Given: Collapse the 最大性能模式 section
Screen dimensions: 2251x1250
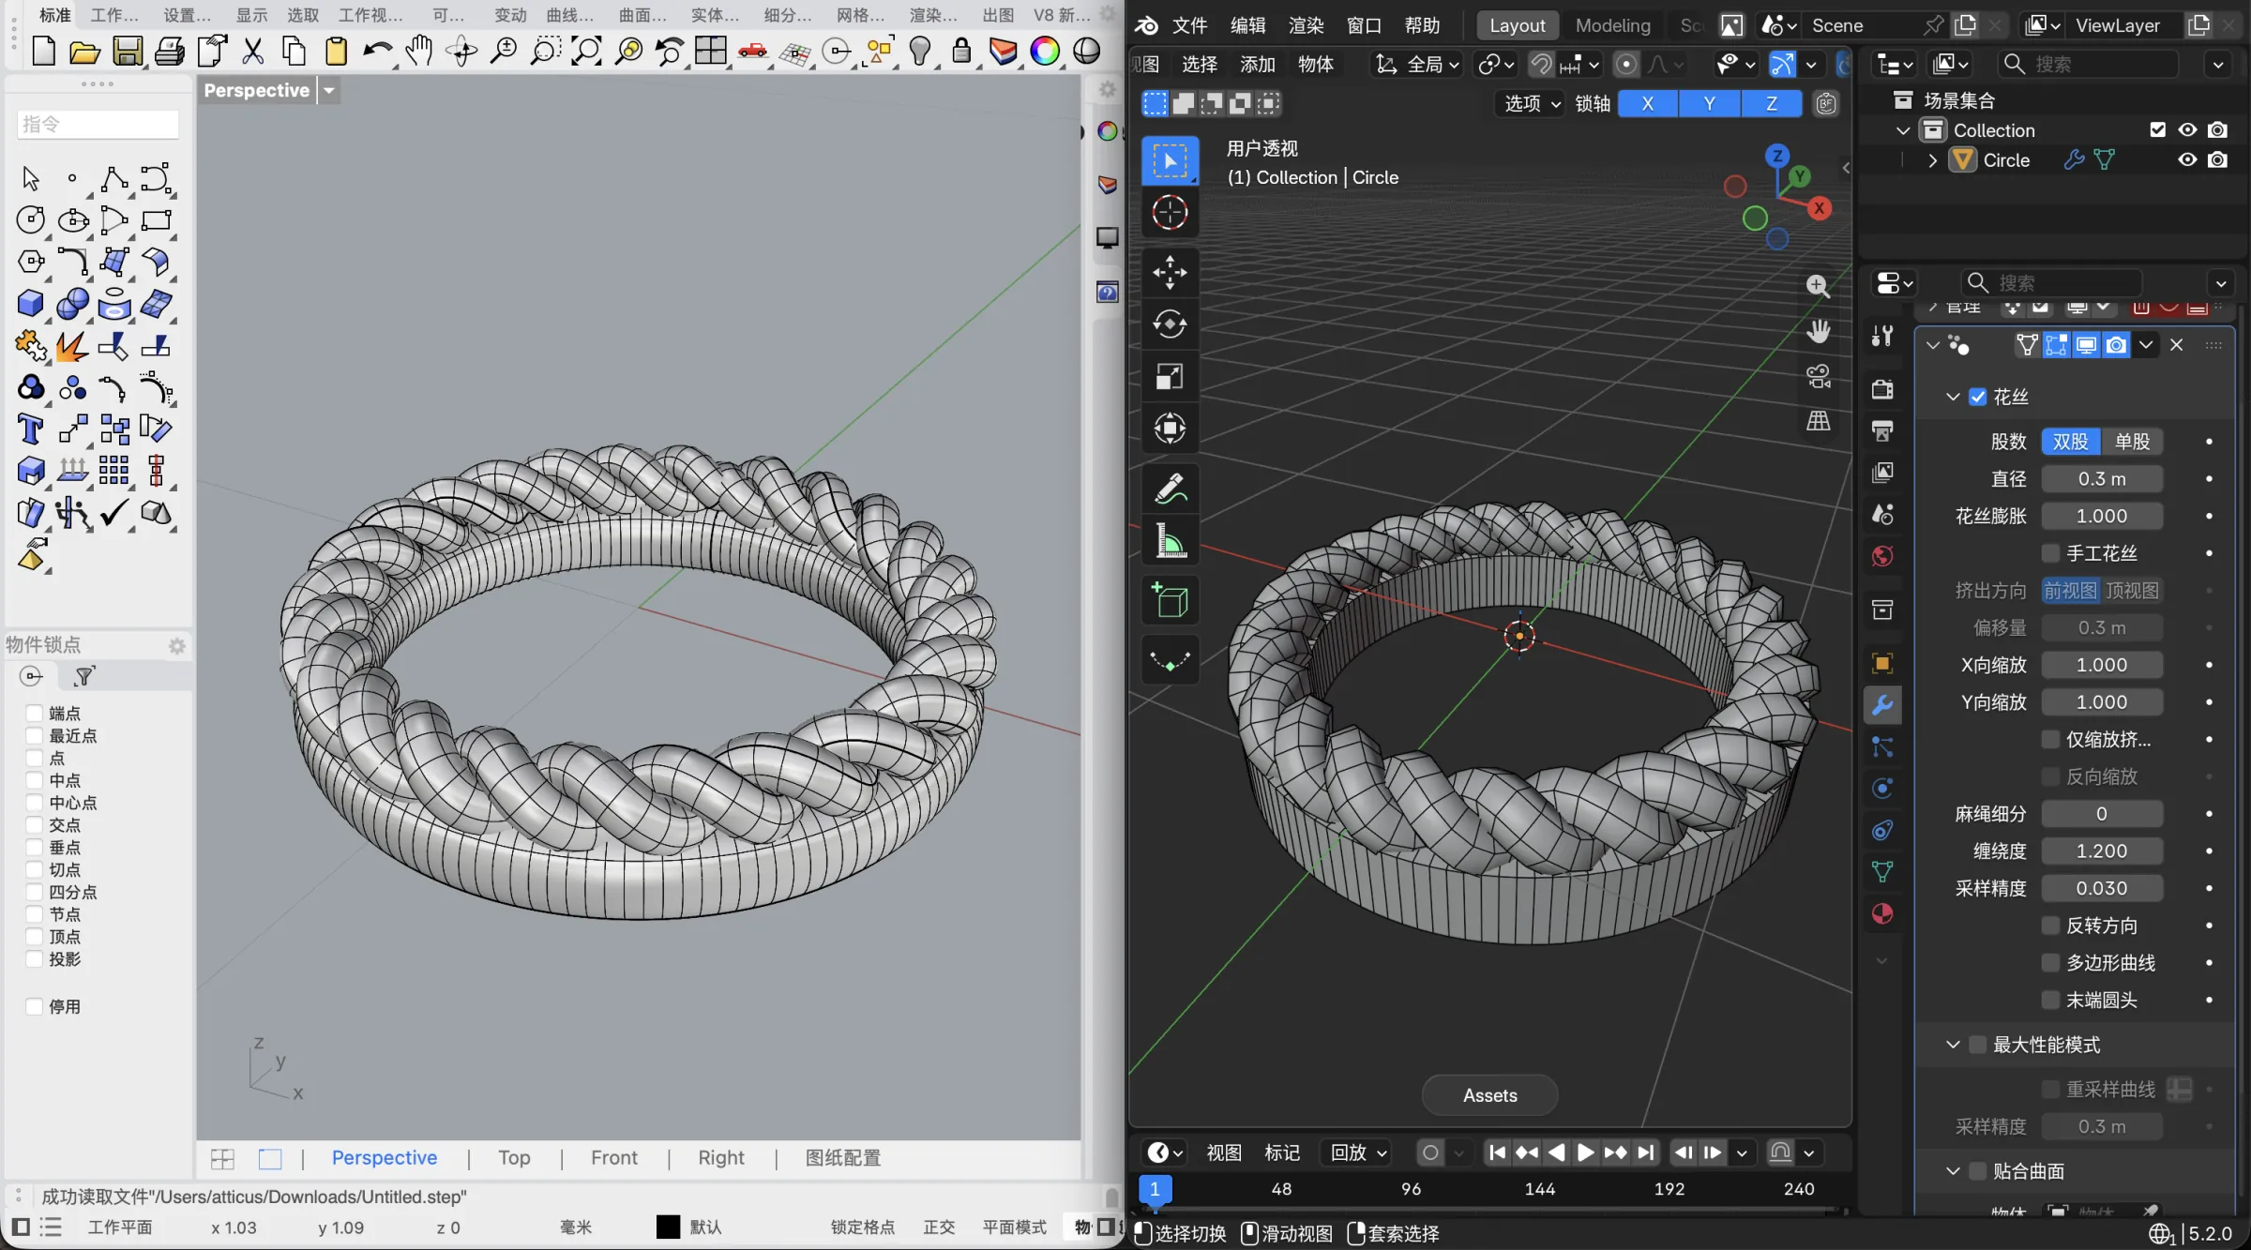Looking at the screenshot, I should coord(1953,1045).
